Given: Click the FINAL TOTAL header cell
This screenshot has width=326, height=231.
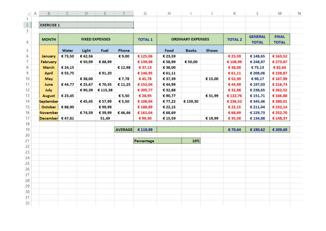Looking at the screenshot, I should (x=280, y=39).
